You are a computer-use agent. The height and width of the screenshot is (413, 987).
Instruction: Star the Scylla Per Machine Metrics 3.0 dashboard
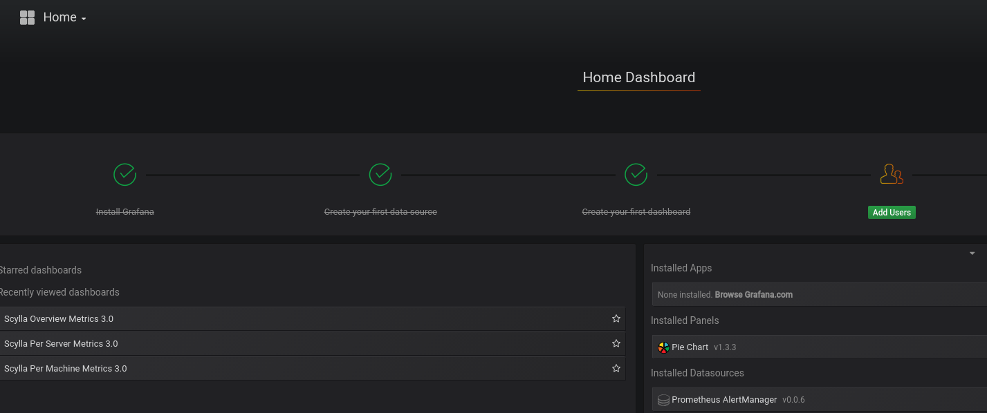pyautogui.click(x=616, y=368)
